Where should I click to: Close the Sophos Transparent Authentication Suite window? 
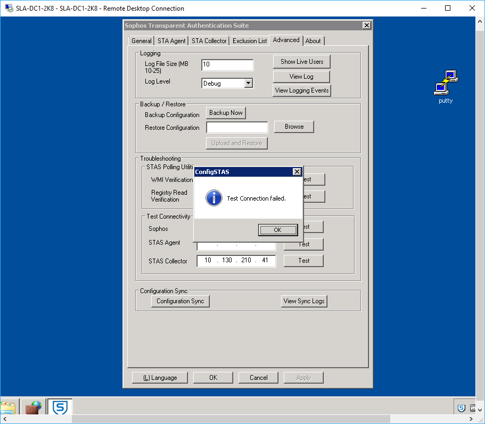point(366,26)
